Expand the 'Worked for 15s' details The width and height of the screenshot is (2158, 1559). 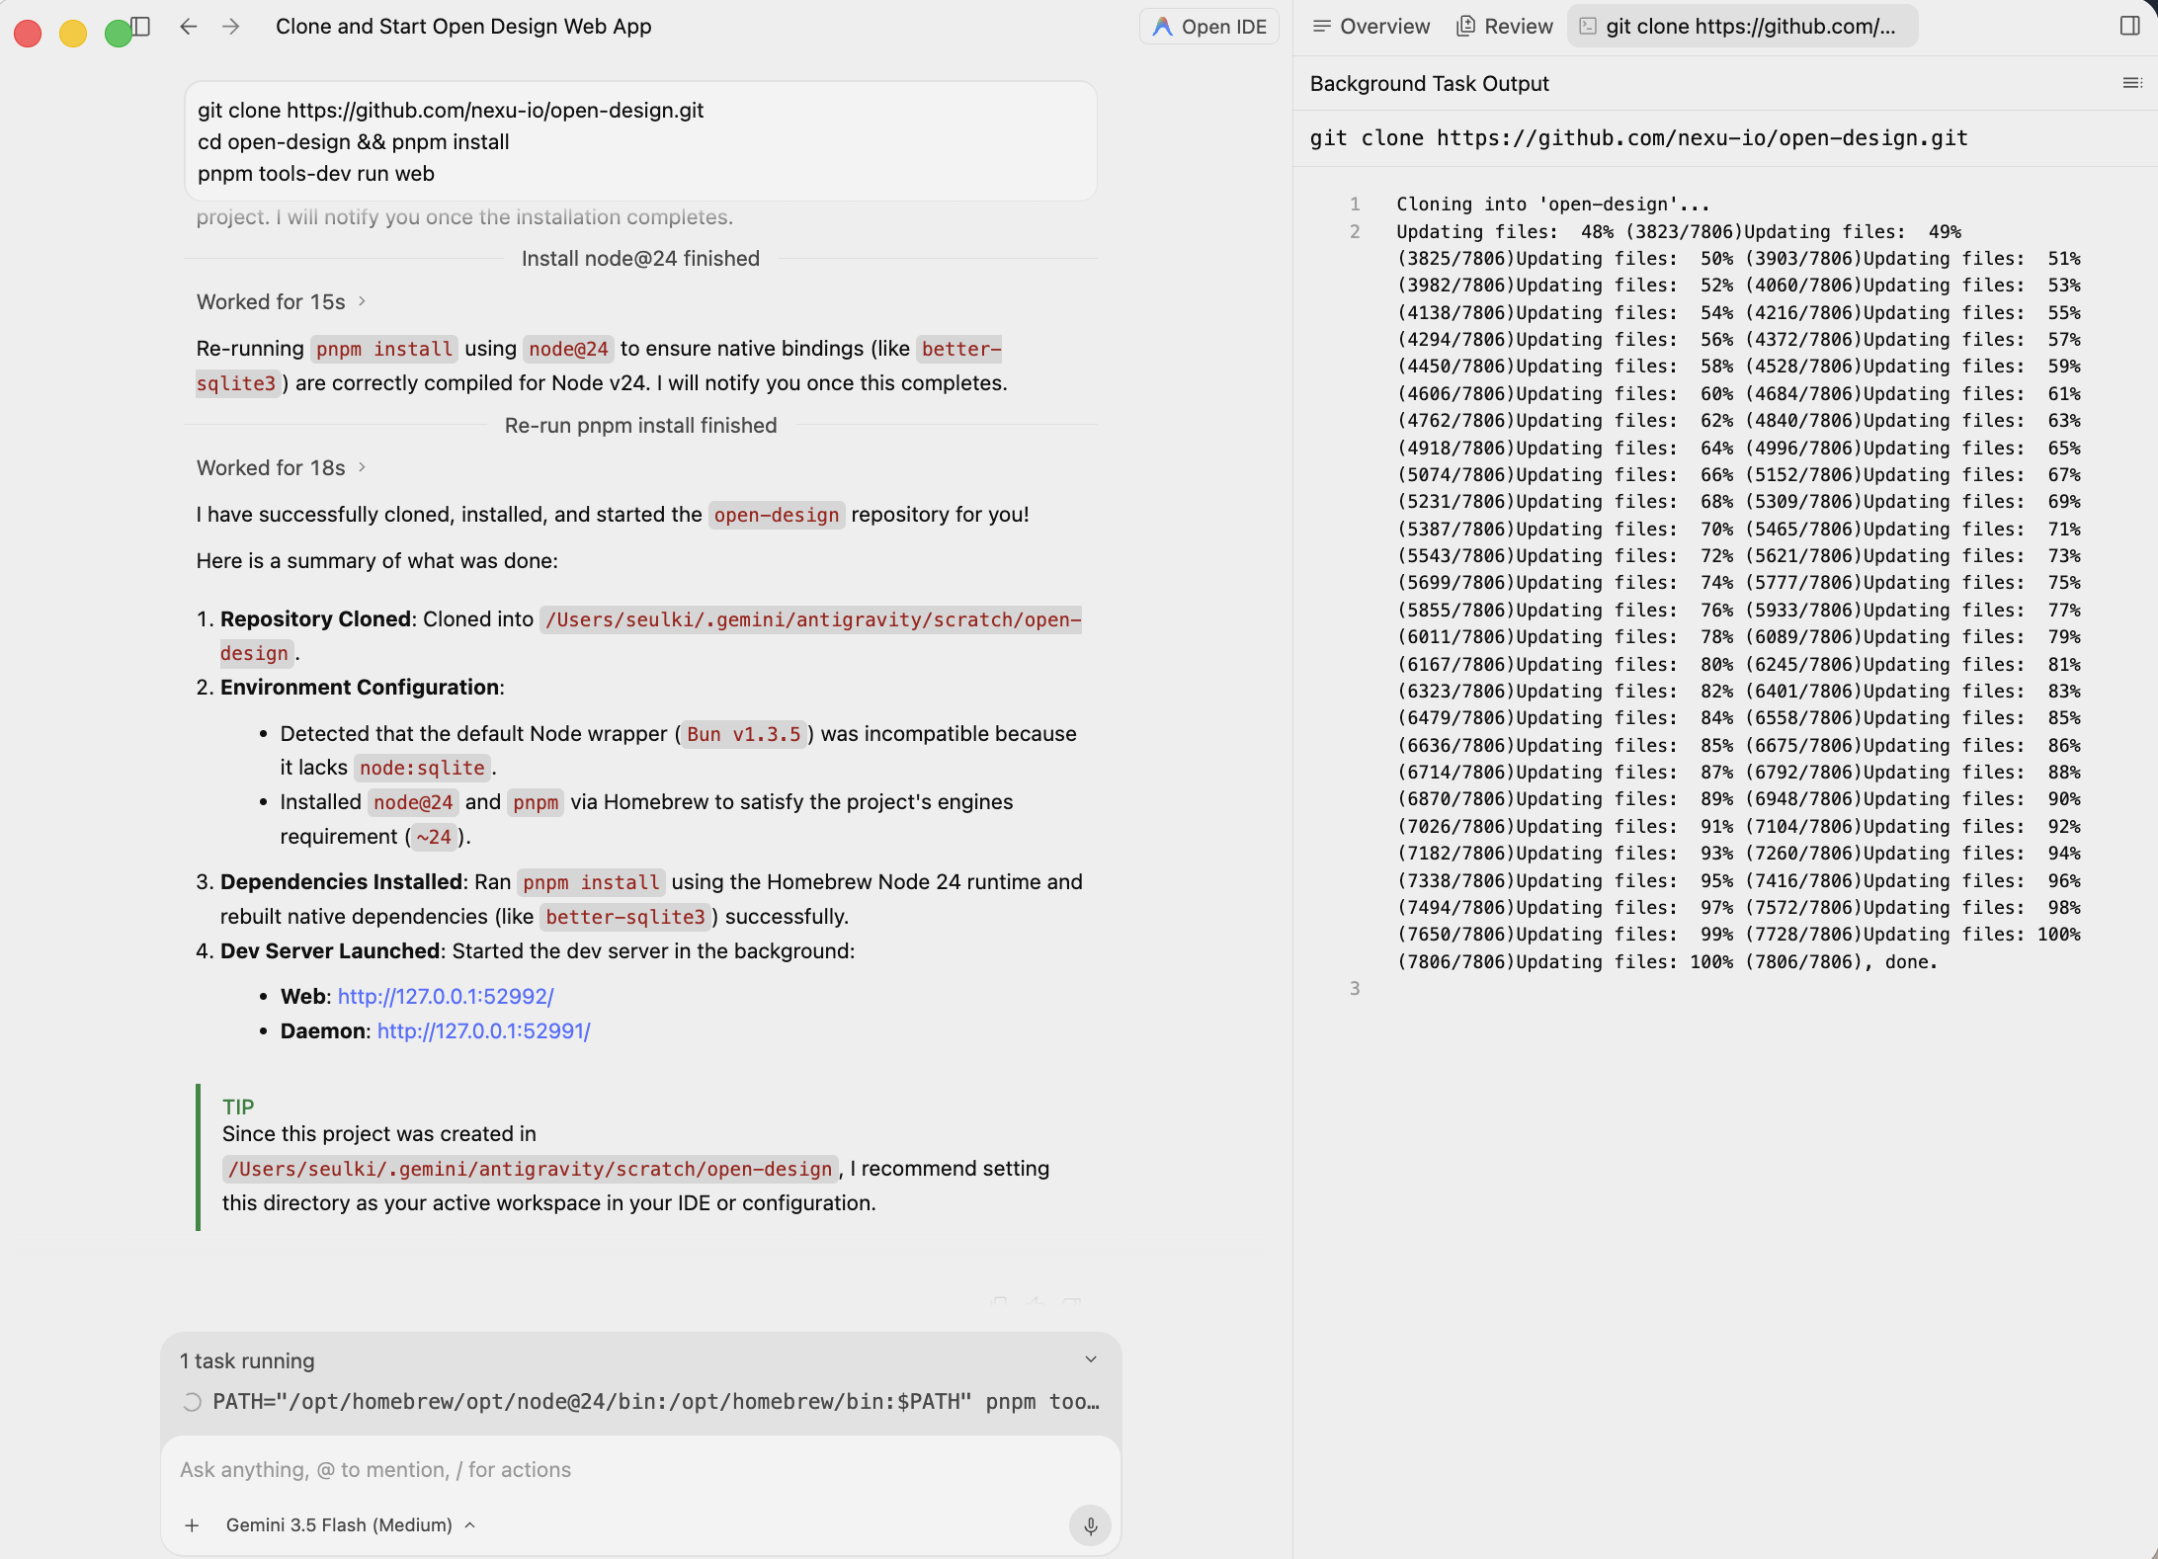click(282, 302)
